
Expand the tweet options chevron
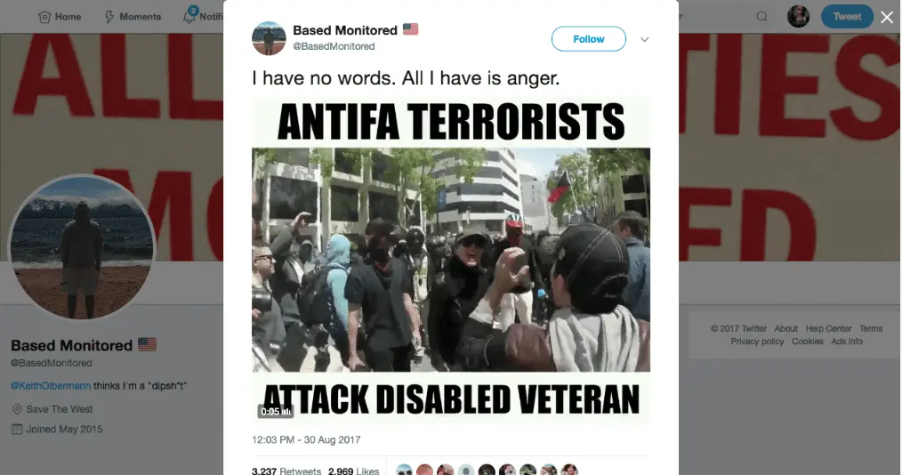645,40
